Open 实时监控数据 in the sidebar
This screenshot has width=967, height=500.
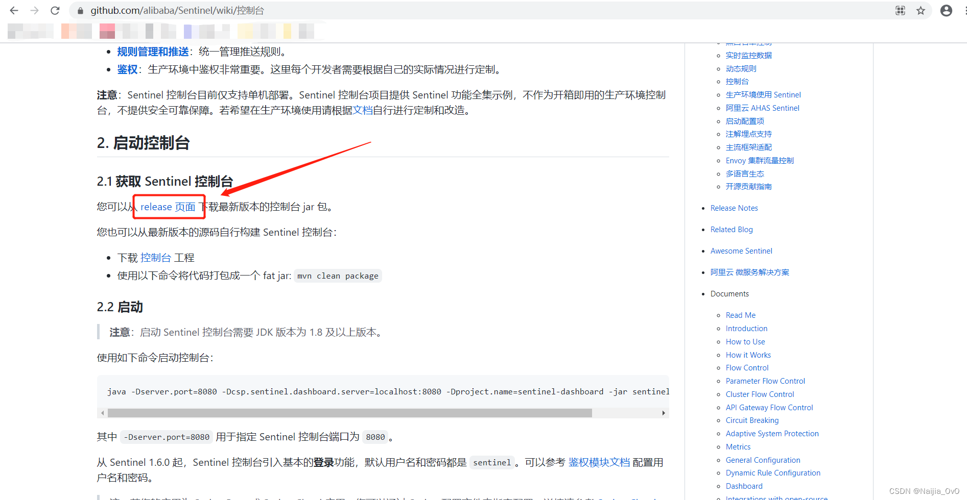click(749, 55)
